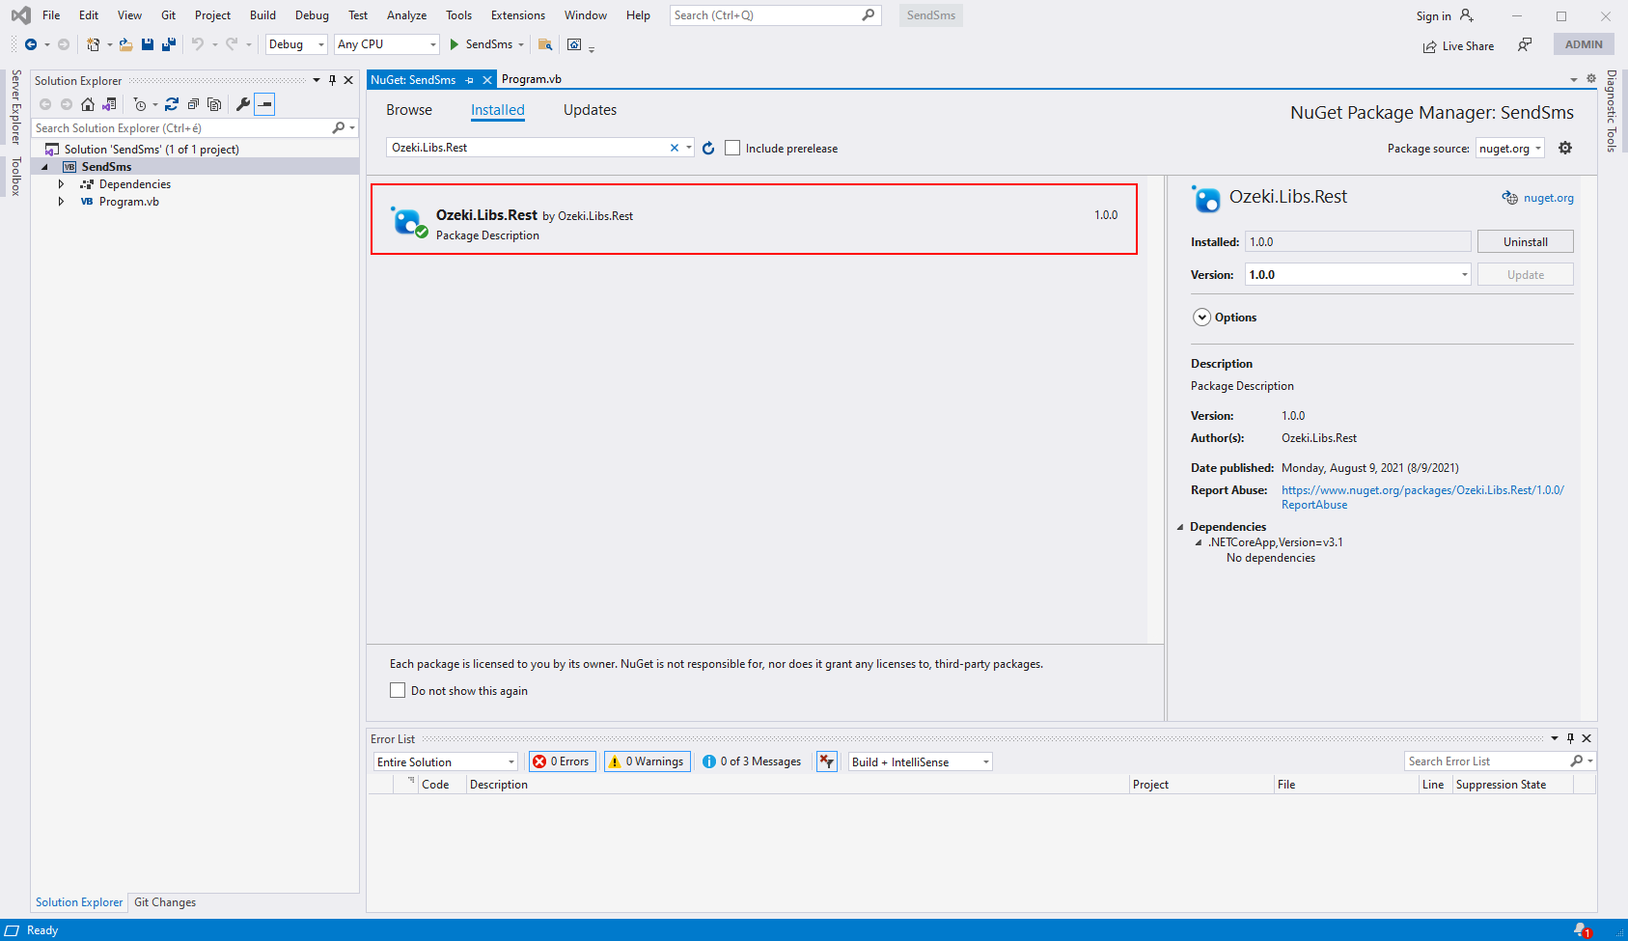Image resolution: width=1628 pixels, height=941 pixels.
Task: Switch to the Program.vb tab
Action: (x=532, y=79)
